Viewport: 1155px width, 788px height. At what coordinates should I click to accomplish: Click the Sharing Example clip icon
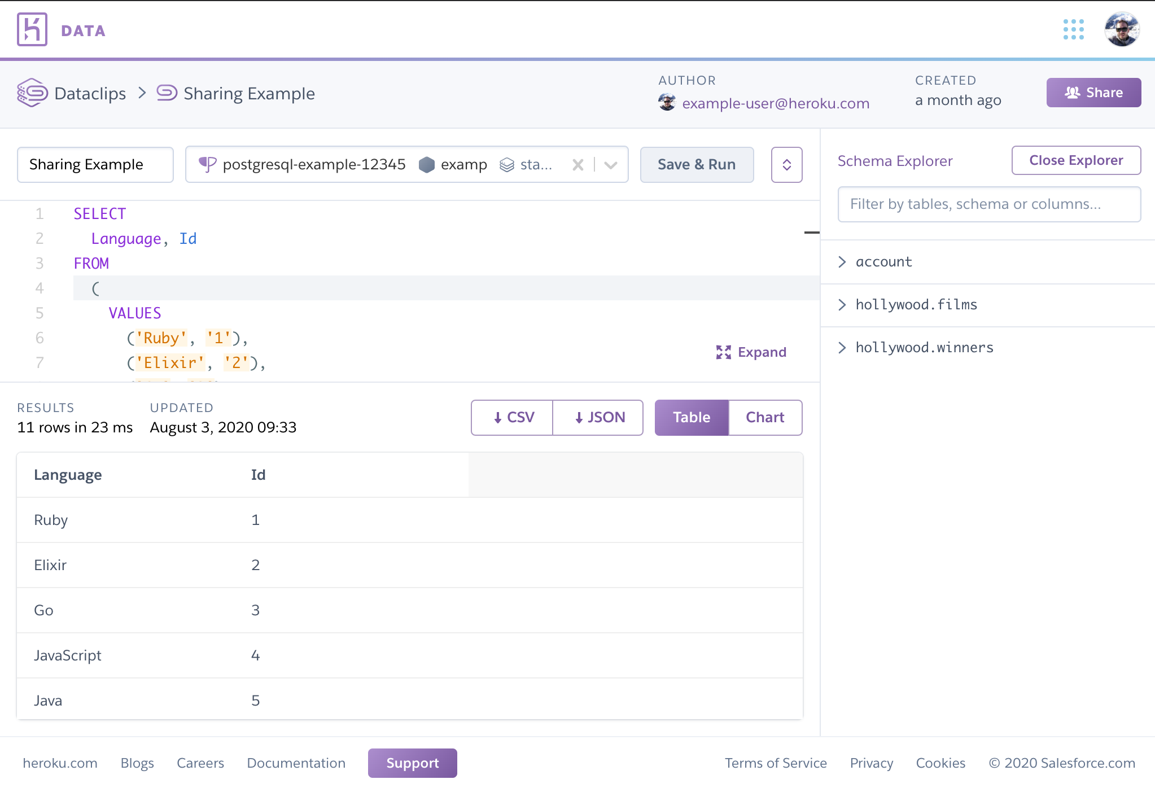coord(167,93)
